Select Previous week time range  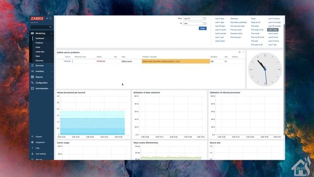(x=236, y=29)
